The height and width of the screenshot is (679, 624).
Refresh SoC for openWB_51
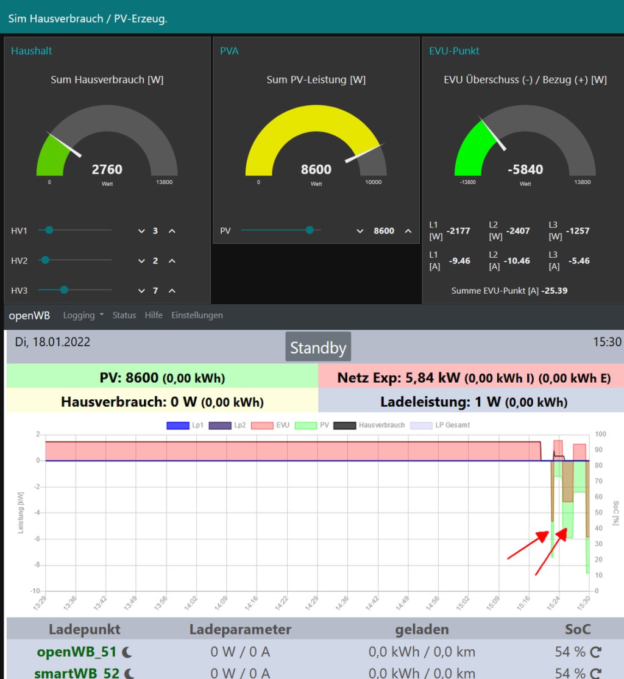(x=595, y=652)
